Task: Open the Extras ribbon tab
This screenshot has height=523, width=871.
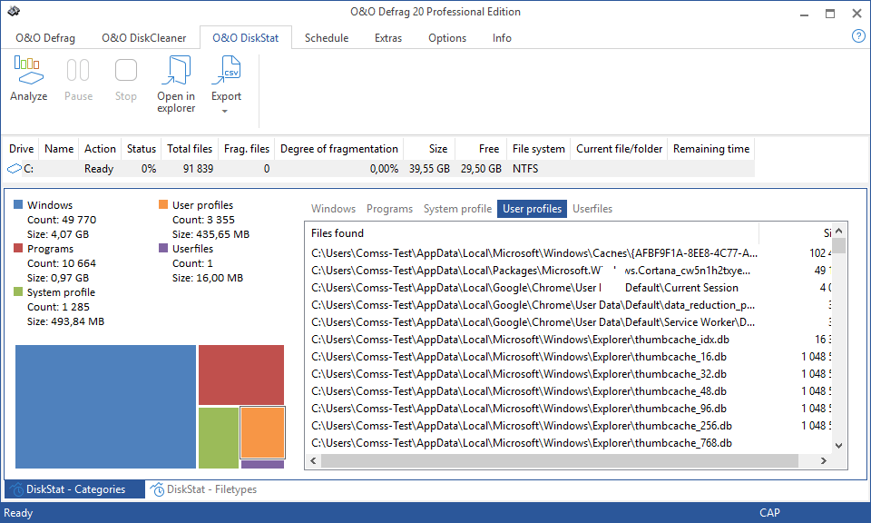Action: [x=388, y=38]
